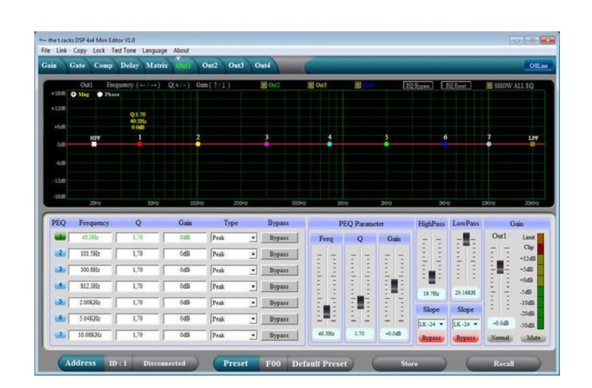Open the Type dropdown for PEQ band 1

253,238
